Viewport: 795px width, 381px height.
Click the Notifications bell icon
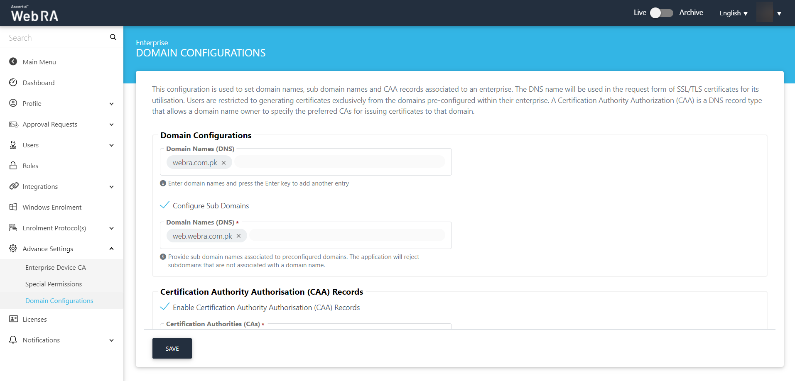point(13,340)
